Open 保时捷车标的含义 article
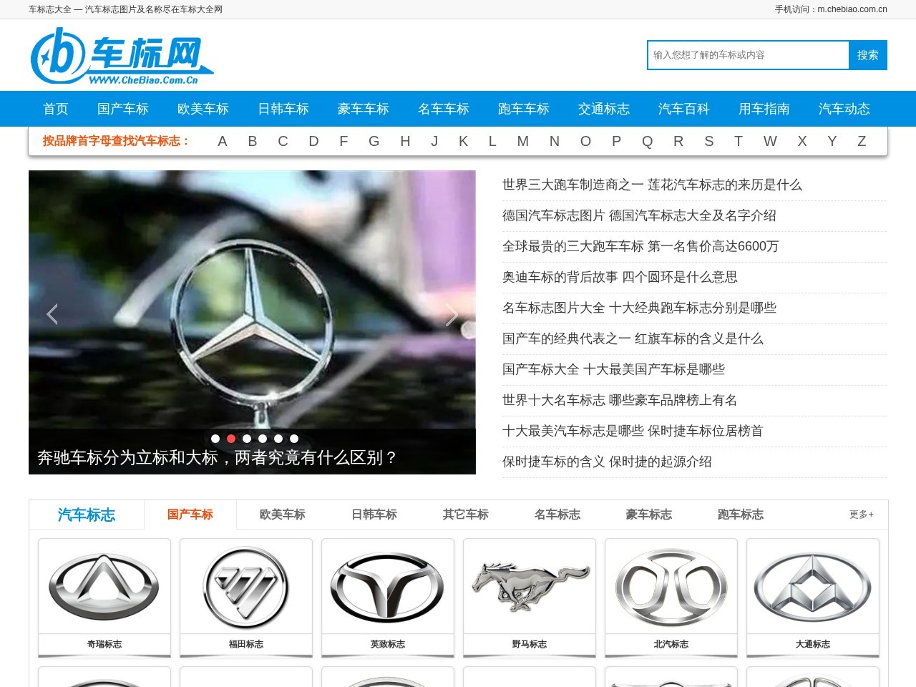This screenshot has height=687, width=916. (607, 462)
